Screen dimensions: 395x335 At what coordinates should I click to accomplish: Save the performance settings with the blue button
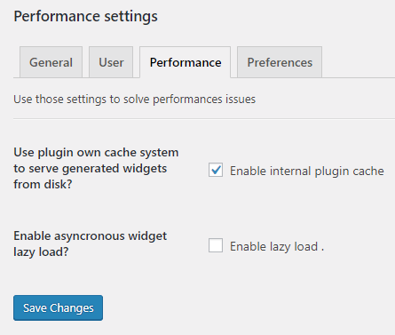pos(58,307)
